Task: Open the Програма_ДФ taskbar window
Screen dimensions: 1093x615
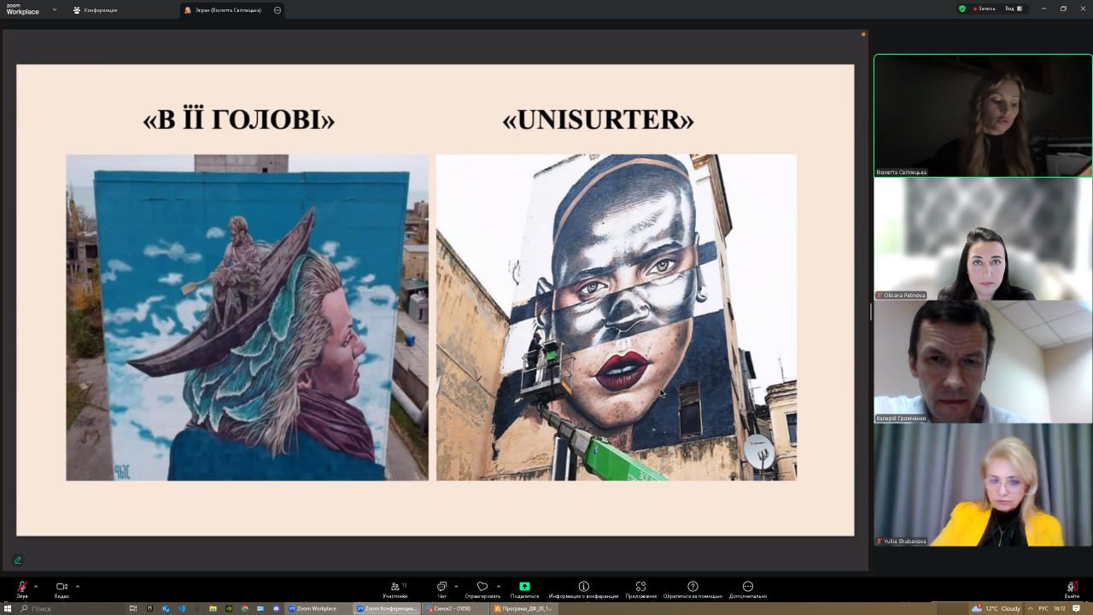Action: pos(523,608)
